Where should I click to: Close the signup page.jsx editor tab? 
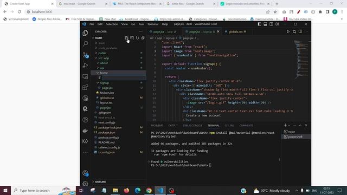point(218,31)
